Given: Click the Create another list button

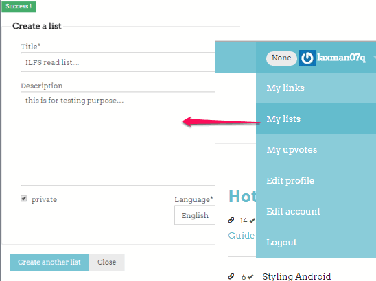Looking at the screenshot, I should pos(49,262).
